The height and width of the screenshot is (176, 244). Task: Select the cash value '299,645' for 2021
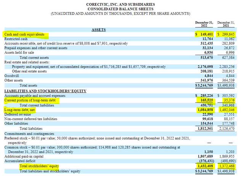(228, 34)
